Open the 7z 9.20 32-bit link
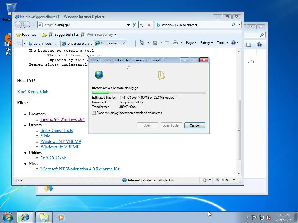Image resolution: width=298 pixels, height=223 pixels. pyautogui.click(x=53, y=158)
